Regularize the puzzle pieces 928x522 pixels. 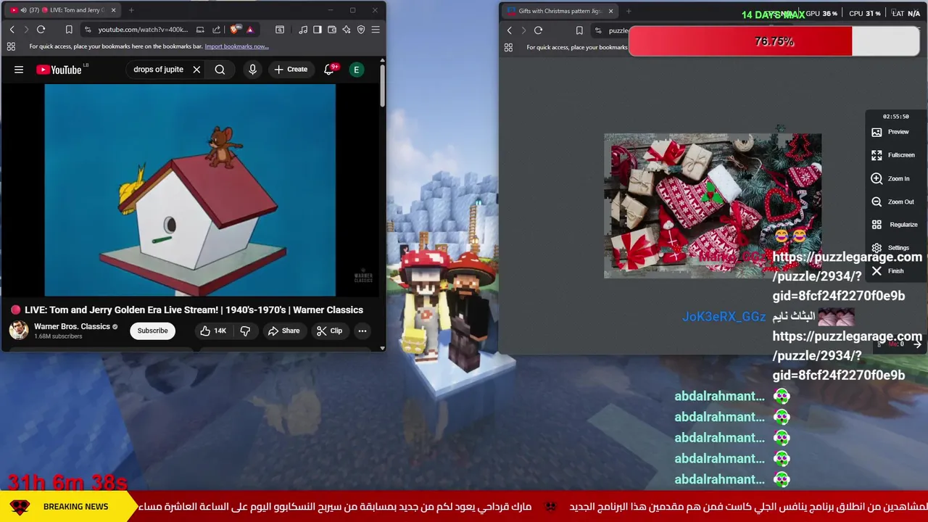[894, 225]
